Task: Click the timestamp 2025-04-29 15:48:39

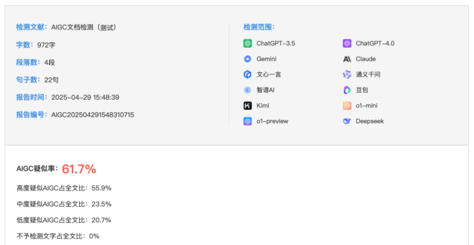Action: 85,97
